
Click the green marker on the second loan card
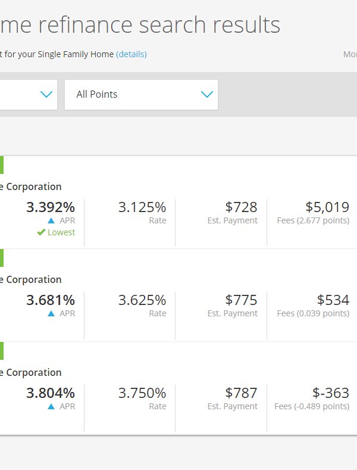(x=2, y=258)
